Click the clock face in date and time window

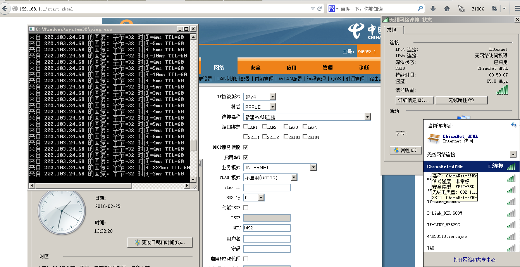tap(61, 212)
